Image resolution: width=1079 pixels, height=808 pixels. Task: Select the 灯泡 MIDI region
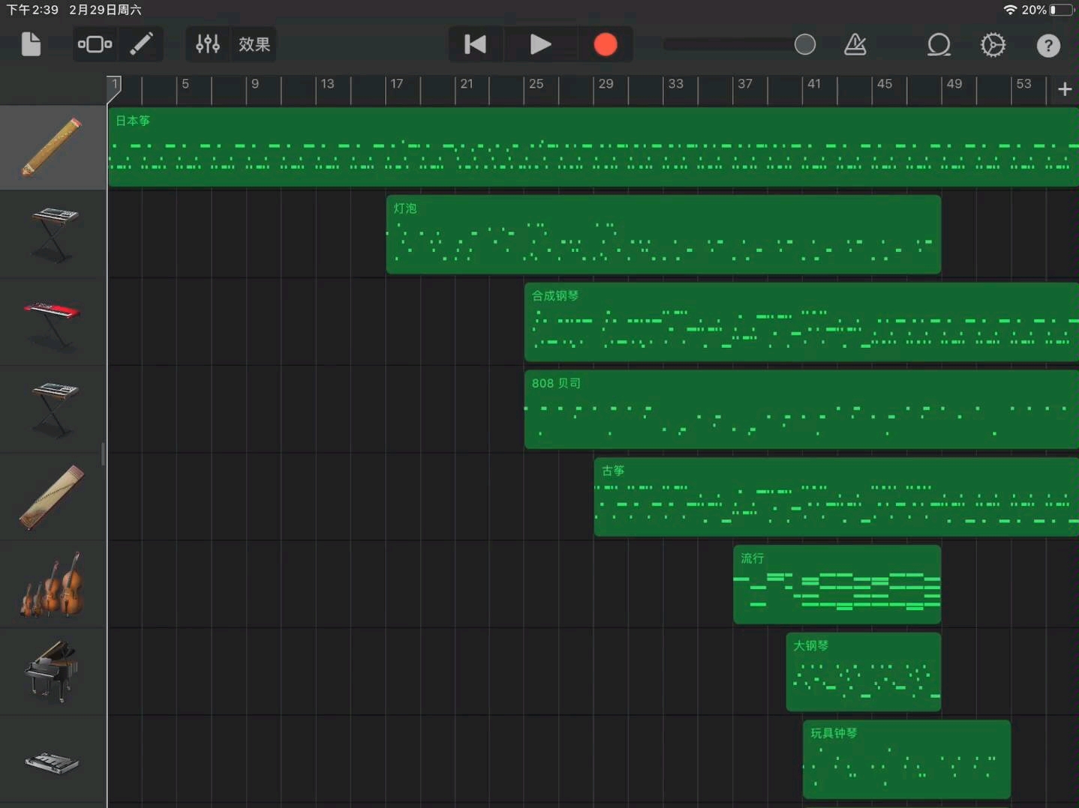[663, 235]
